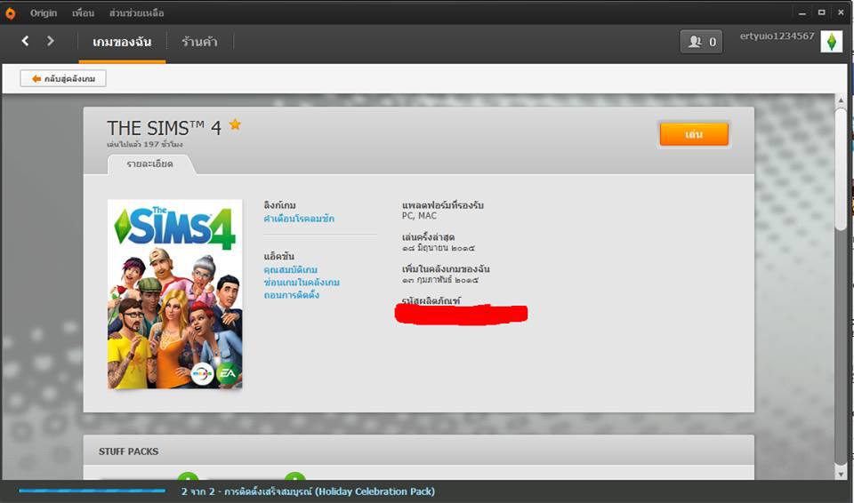
Task: Toggle the favorite star beside The Sims 4
Action: (235, 124)
